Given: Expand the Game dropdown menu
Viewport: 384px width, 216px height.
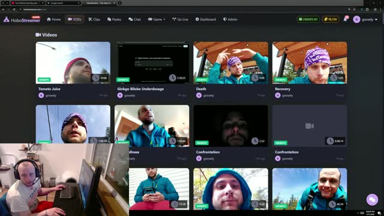Looking at the screenshot, I should pos(157,19).
